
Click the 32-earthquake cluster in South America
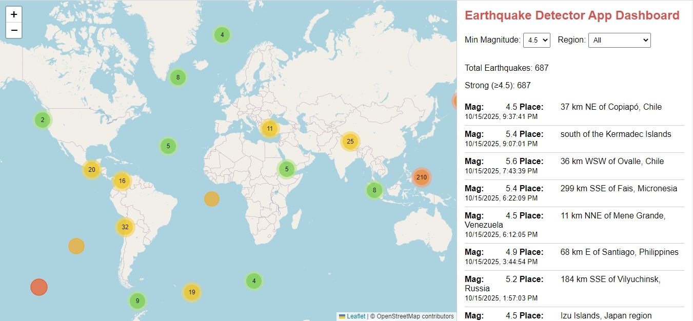coord(125,227)
